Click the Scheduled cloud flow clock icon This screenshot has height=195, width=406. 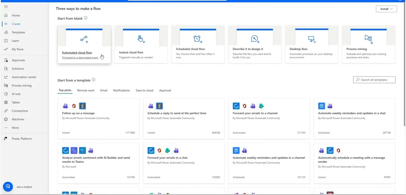click(x=198, y=39)
